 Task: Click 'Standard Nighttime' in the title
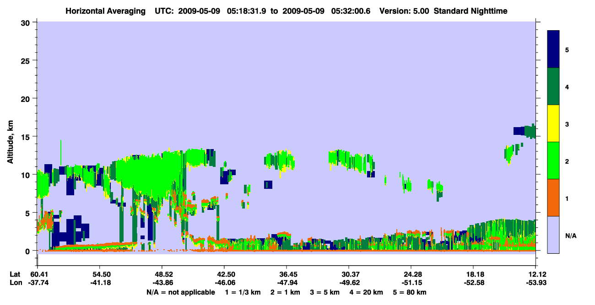(x=471, y=11)
